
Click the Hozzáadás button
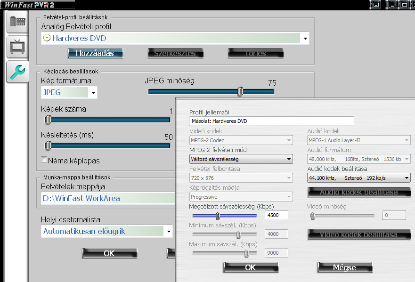(x=95, y=53)
